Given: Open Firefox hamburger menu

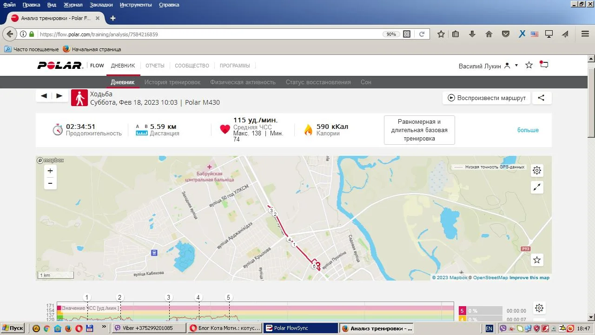Looking at the screenshot, I should (x=585, y=34).
